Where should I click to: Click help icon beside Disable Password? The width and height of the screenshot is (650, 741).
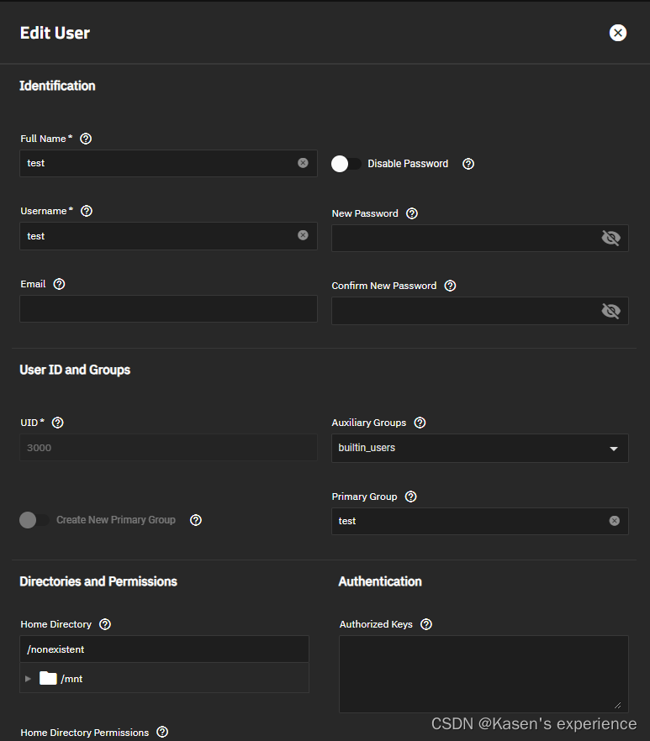tap(468, 164)
